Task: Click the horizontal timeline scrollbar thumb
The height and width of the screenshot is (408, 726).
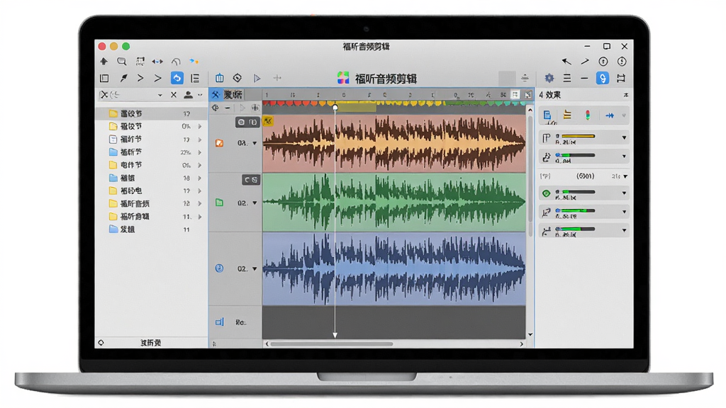Action: pyautogui.click(x=332, y=344)
